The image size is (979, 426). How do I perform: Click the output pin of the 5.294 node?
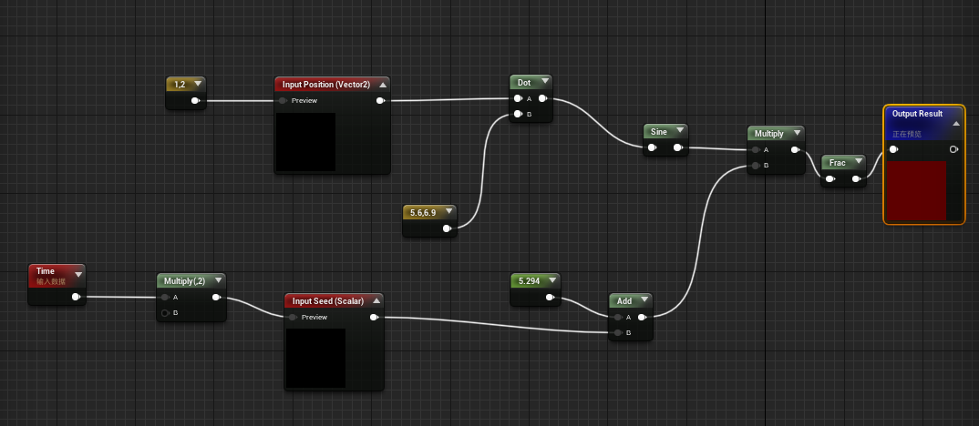coord(550,298)
